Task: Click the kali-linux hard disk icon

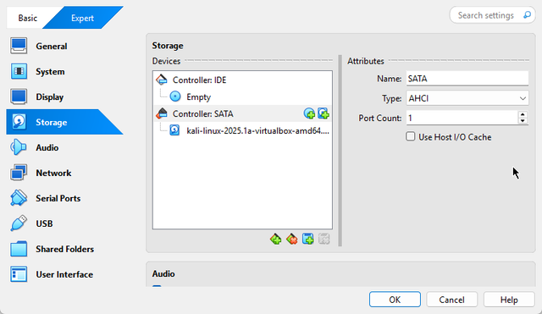Action: pos(174,130)
